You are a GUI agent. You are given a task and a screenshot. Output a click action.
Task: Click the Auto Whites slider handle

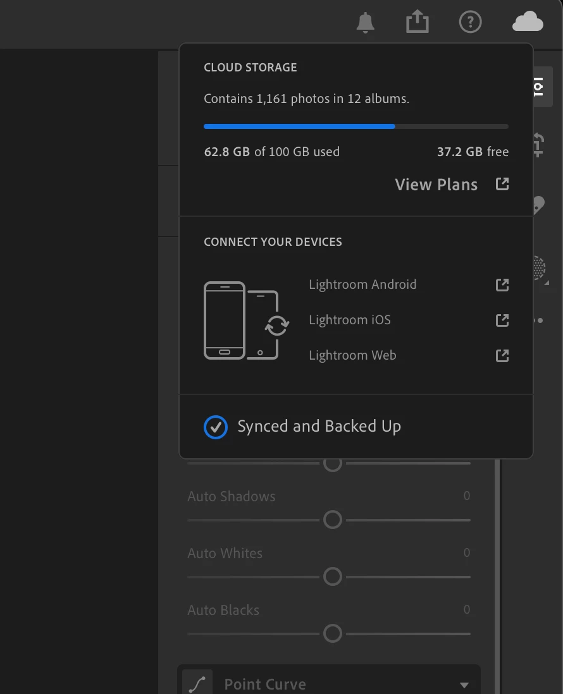(332, 576)
